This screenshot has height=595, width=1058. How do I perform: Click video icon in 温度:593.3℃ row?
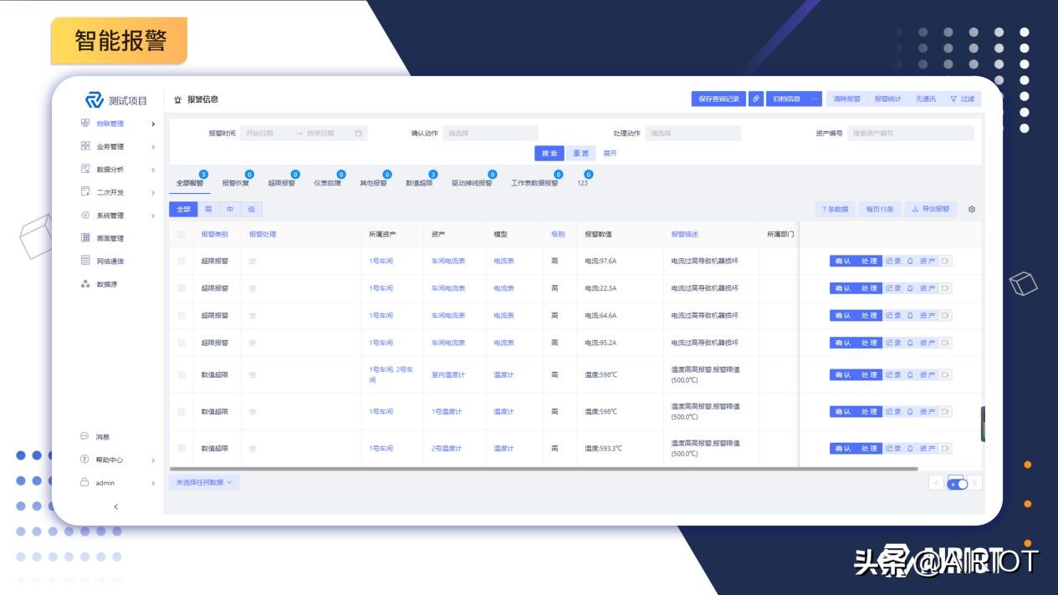(x=945, y=449)
